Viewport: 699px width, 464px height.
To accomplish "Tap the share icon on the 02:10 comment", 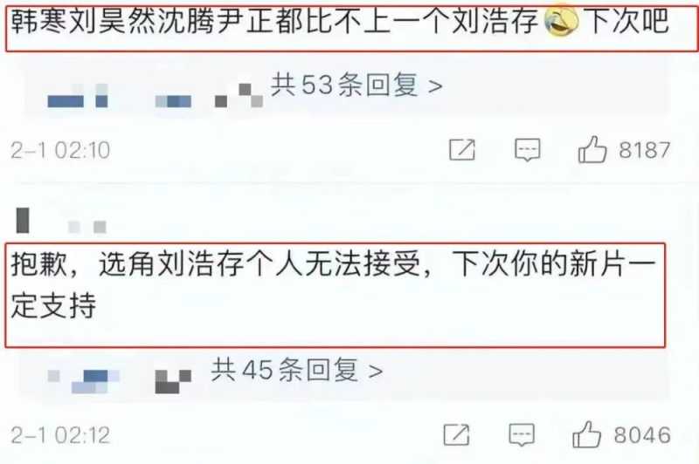I will pyautogui.click(x=462, y=149).
